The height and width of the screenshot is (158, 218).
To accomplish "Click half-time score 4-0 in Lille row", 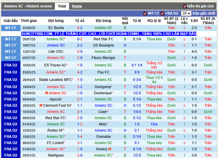I will point(194,51).
